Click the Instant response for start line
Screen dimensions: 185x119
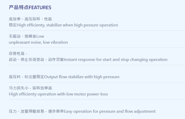pyautogui.click(x=88, y=60)
